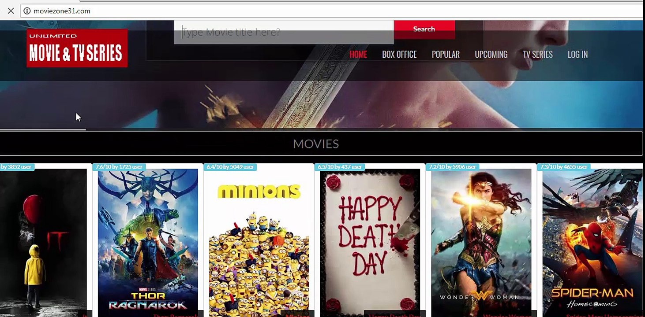Click the LOG IN menu item

click(x=577, y=54)
